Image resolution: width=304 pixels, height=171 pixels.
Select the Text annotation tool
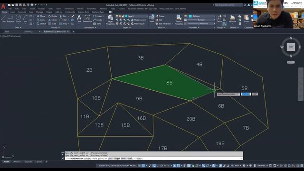click(x=79, y=19)
